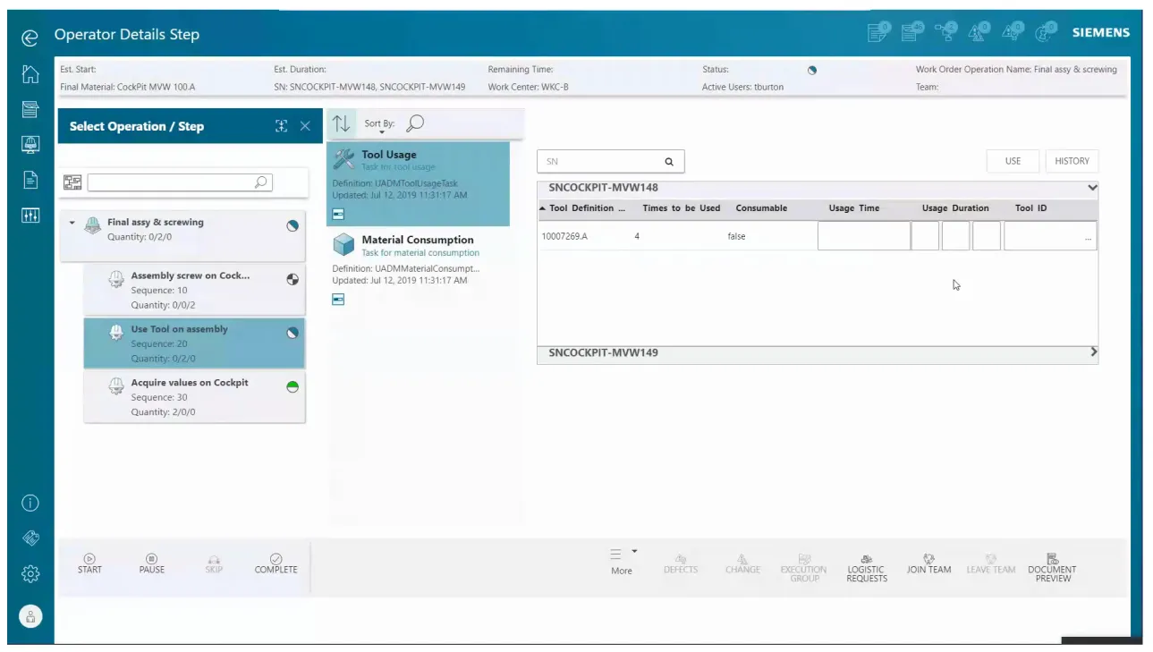
Task: Open the user avatar at bottom of sidebar
Action: point(30,617)
